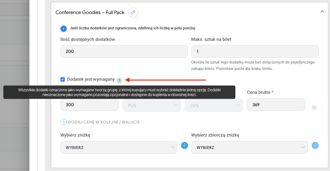The image size is (330, 171).
Task: Open the PLN currency dropdown
Action: click(x=151, y=105)
